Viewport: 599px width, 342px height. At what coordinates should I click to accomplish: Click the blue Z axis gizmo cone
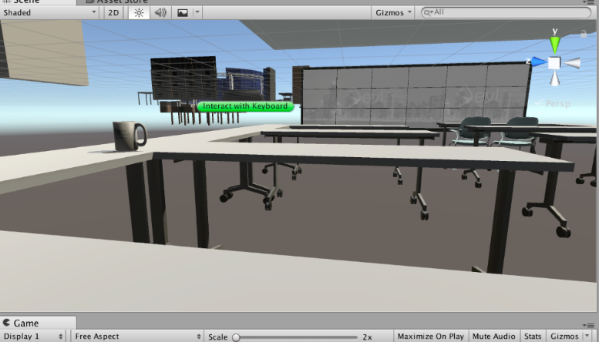point(539,62)
